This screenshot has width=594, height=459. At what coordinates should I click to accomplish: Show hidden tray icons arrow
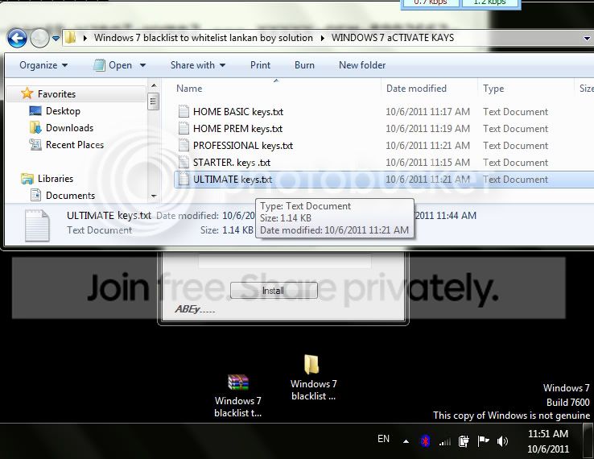point(406,441)
